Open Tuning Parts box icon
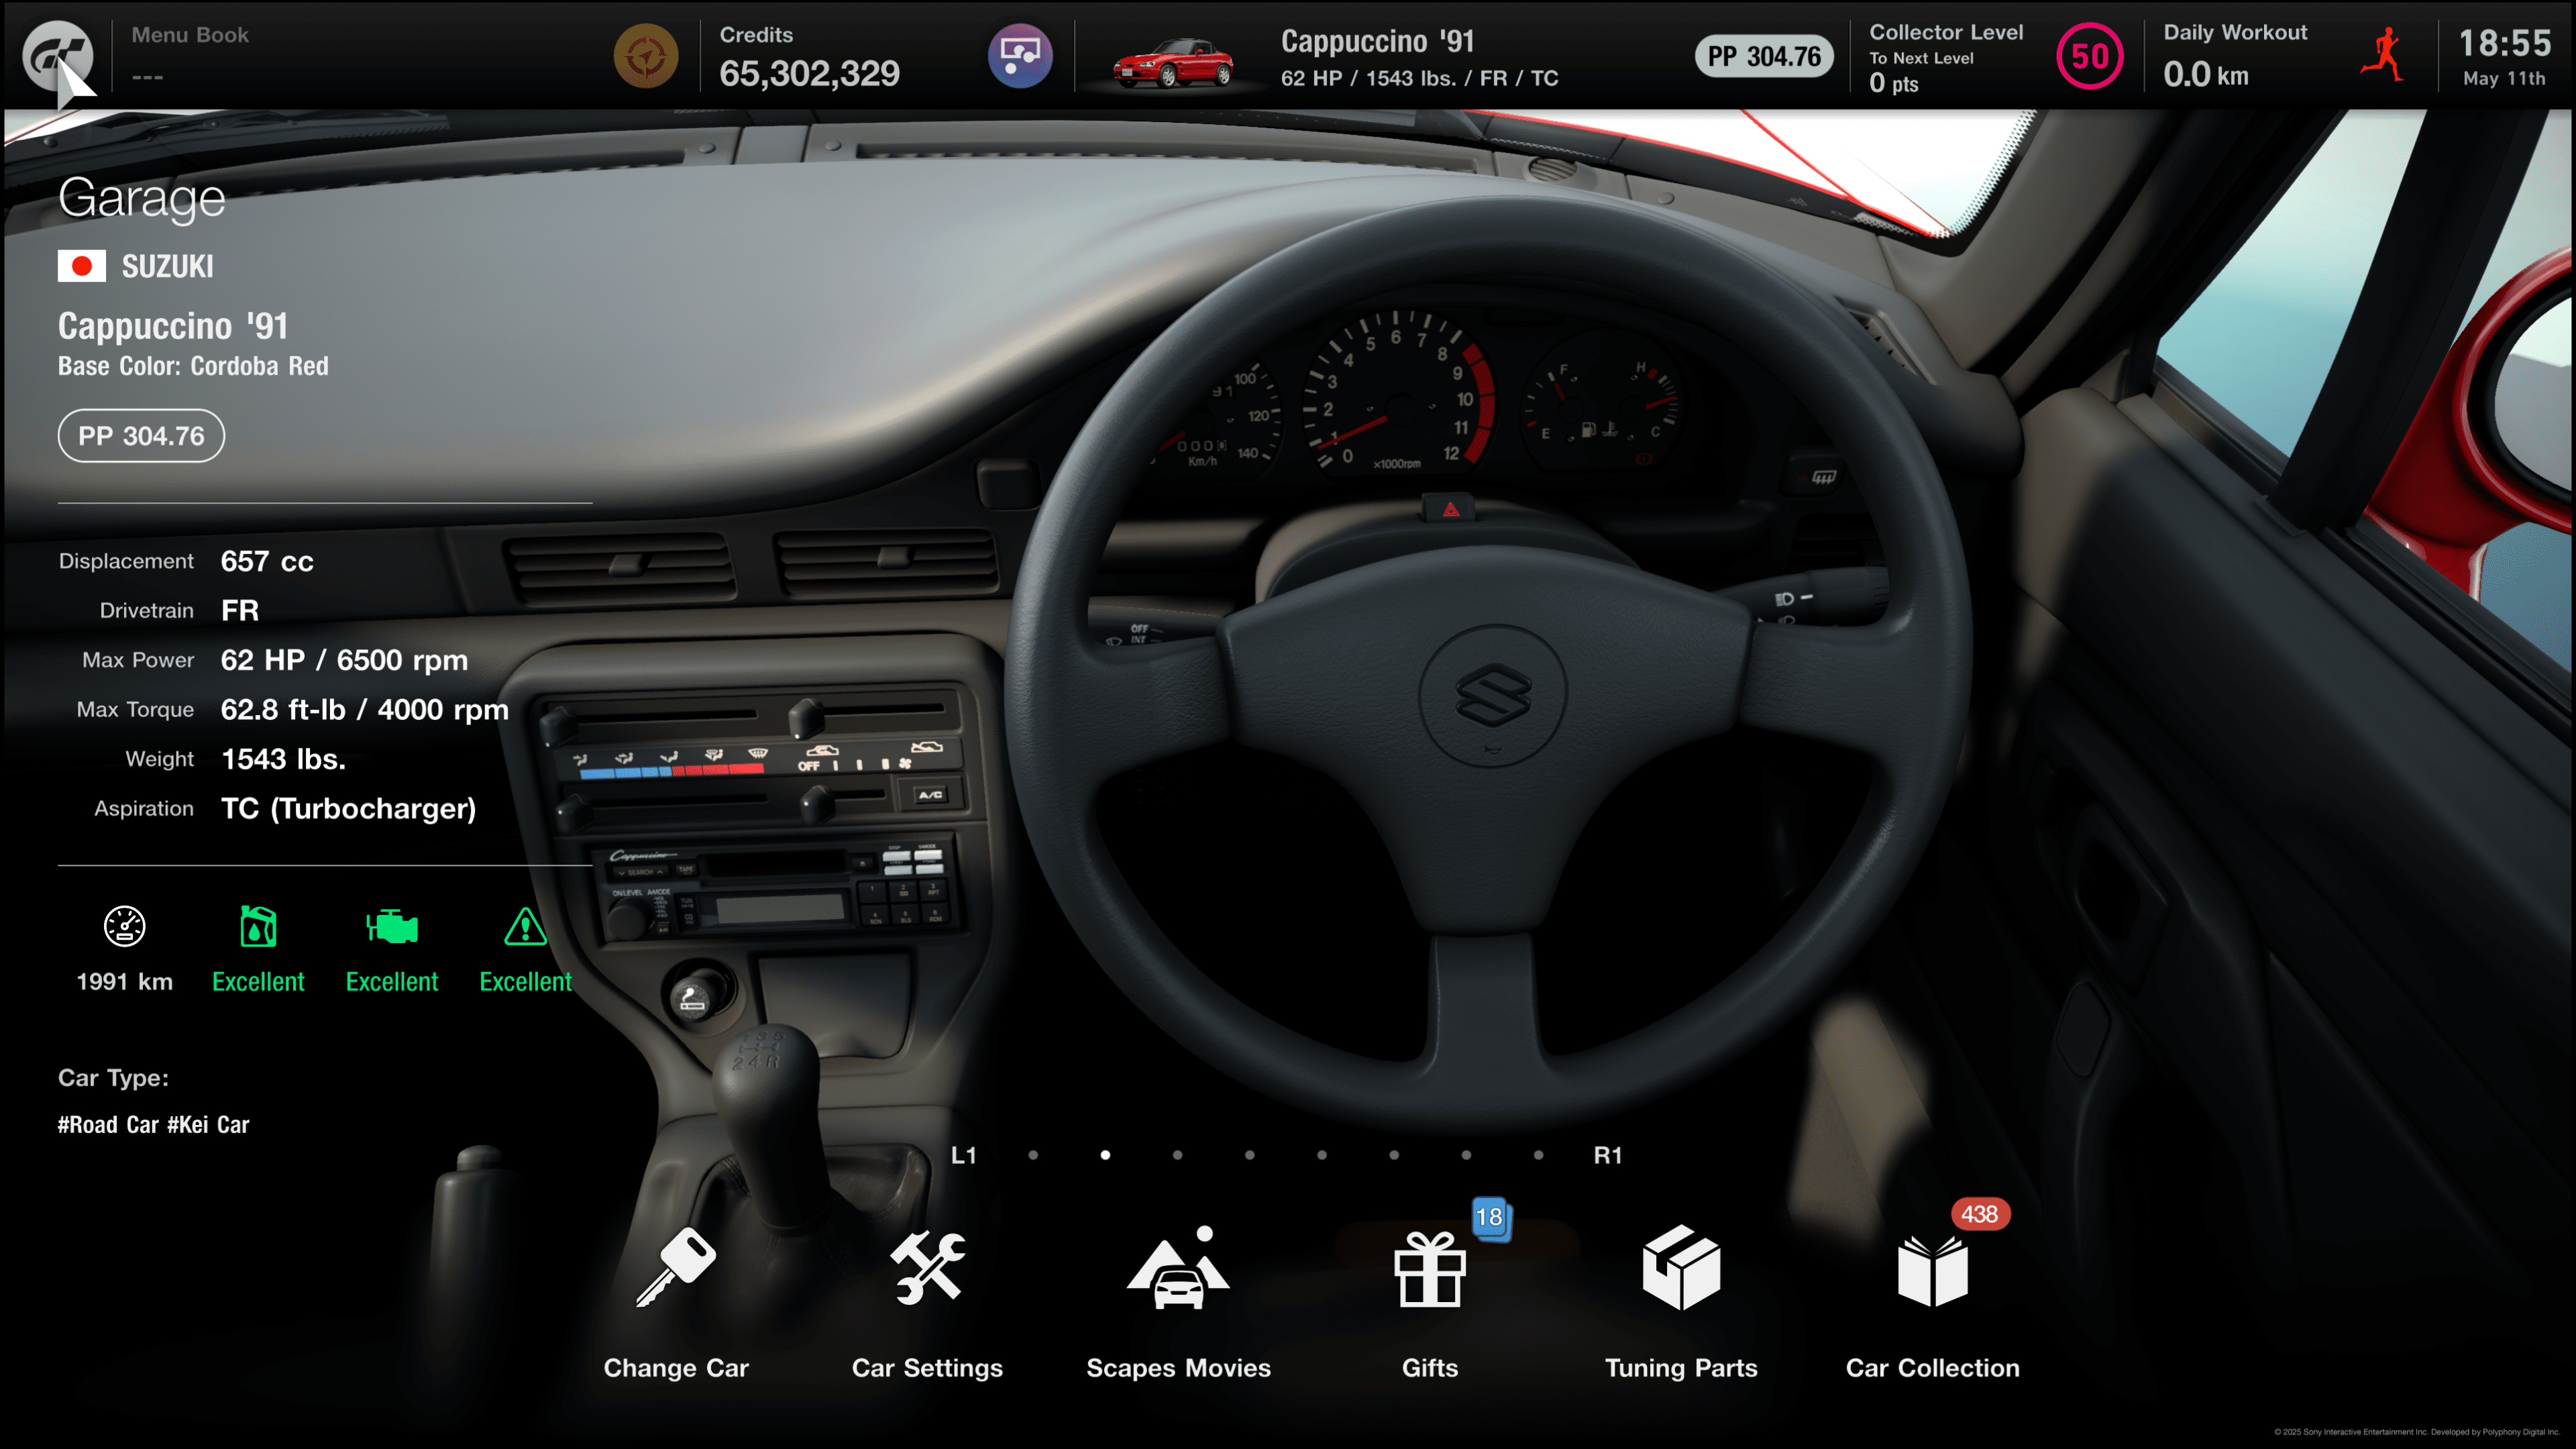This screenshot has height=1449, width=2576. coord(1681,1267)
